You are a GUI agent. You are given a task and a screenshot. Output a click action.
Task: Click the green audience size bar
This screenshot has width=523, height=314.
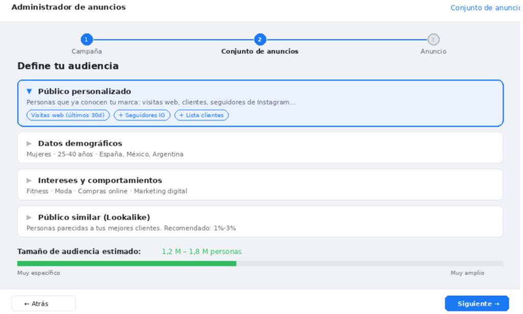[127, 263]
